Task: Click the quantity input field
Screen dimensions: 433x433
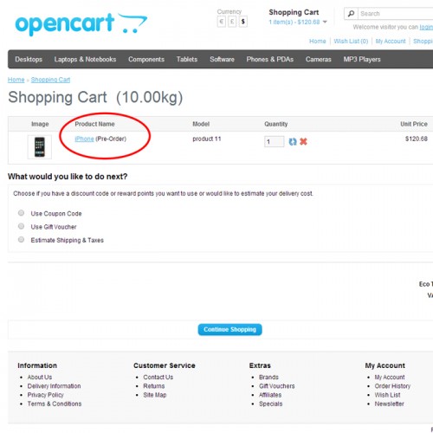Action: tap(275, 141)
